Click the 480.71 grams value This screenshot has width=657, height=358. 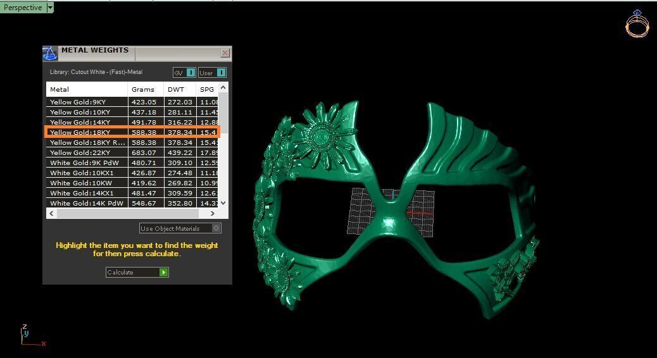144,163
